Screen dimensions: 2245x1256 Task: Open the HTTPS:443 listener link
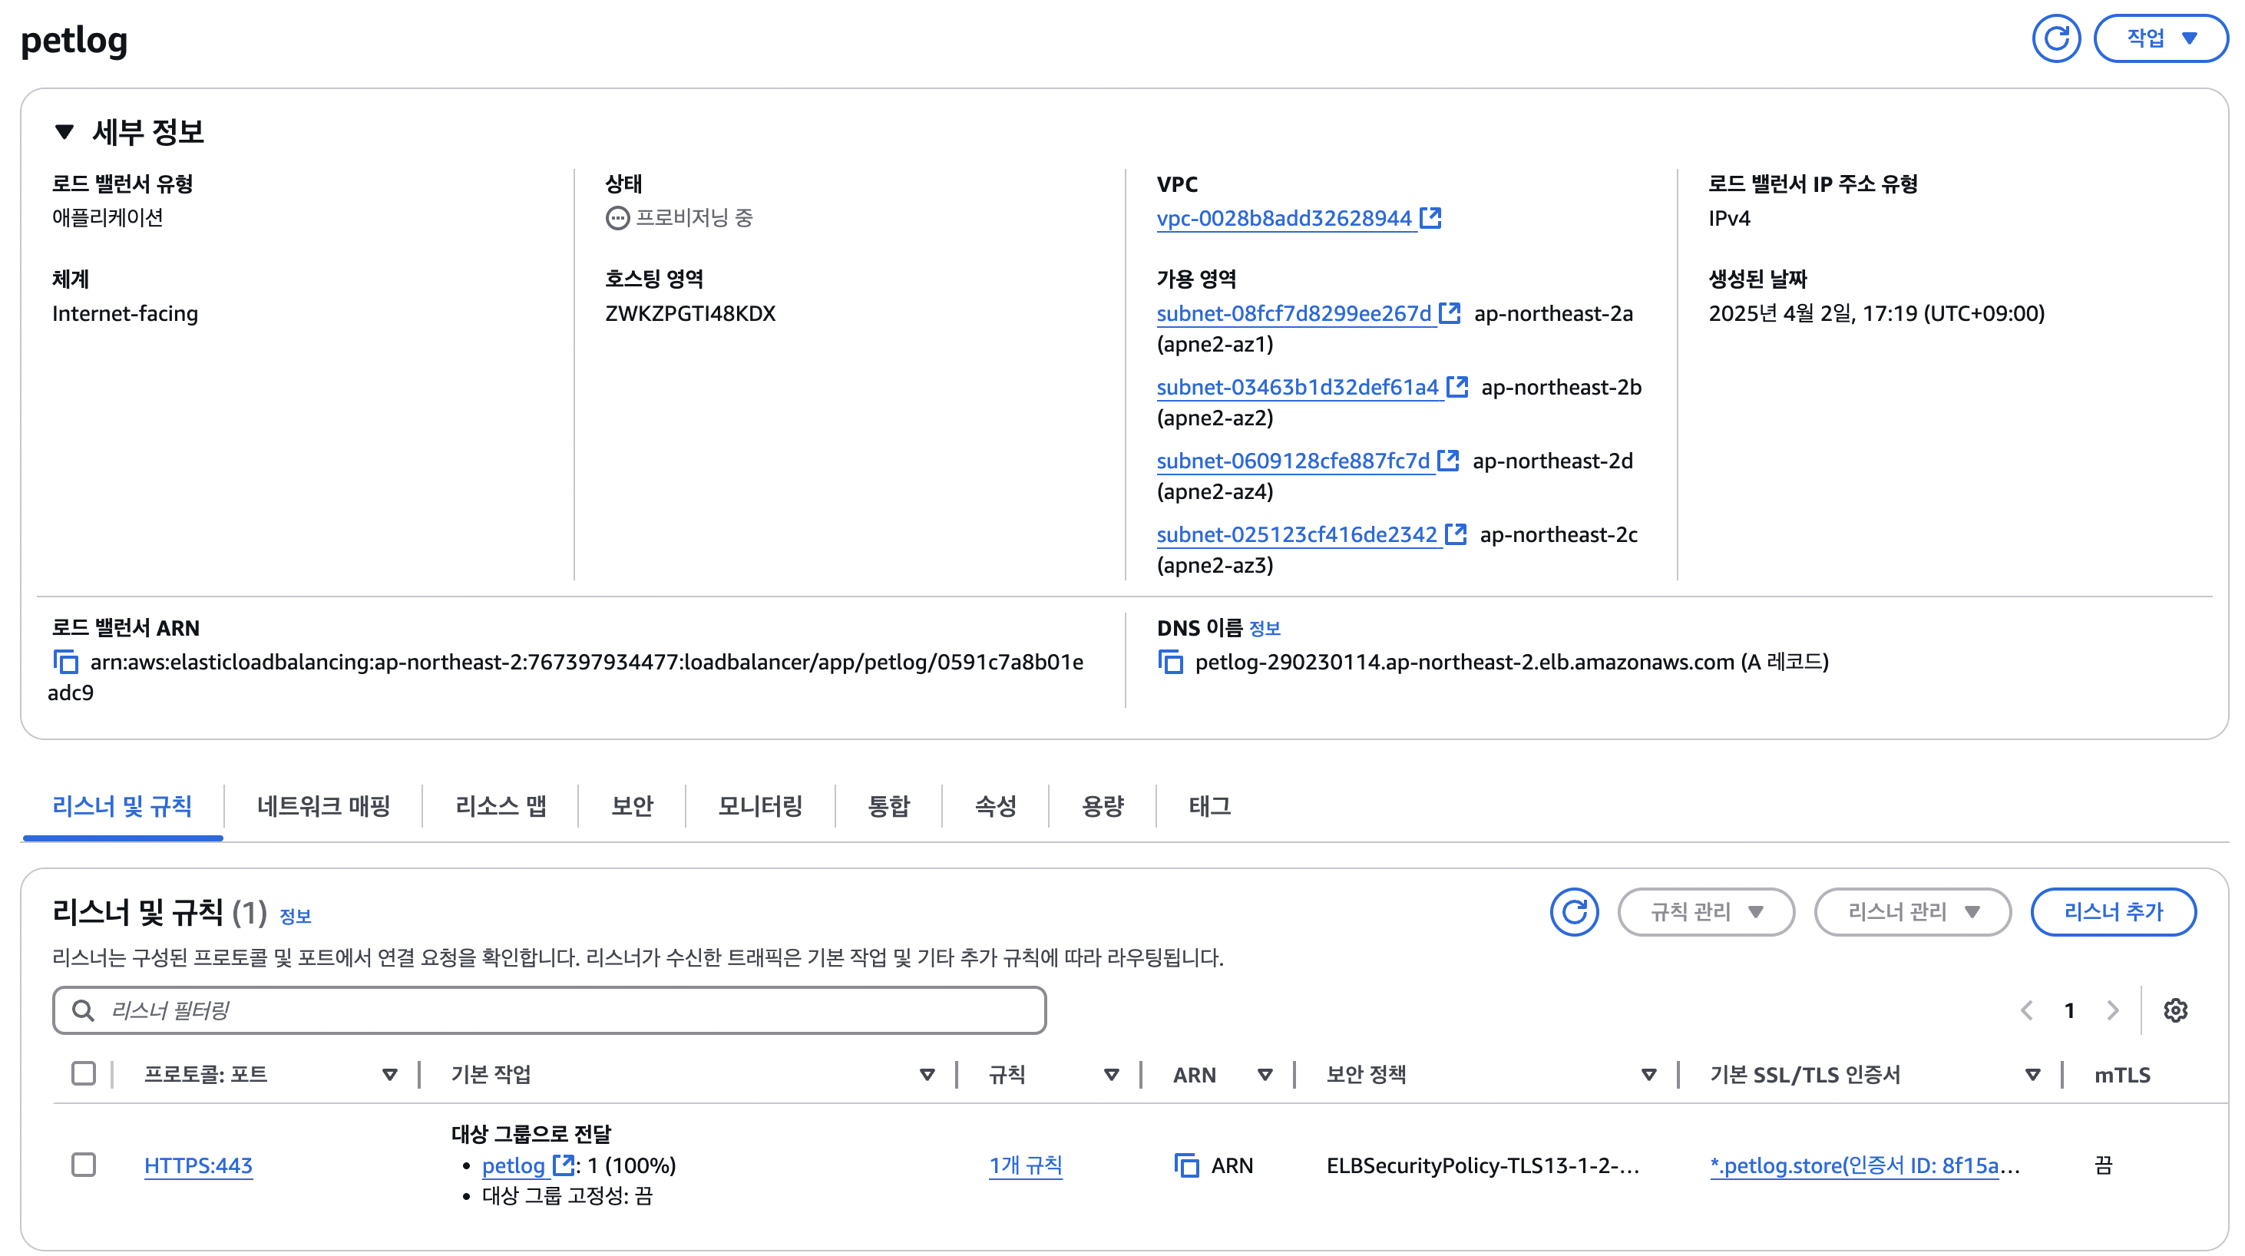(198, 1165)
